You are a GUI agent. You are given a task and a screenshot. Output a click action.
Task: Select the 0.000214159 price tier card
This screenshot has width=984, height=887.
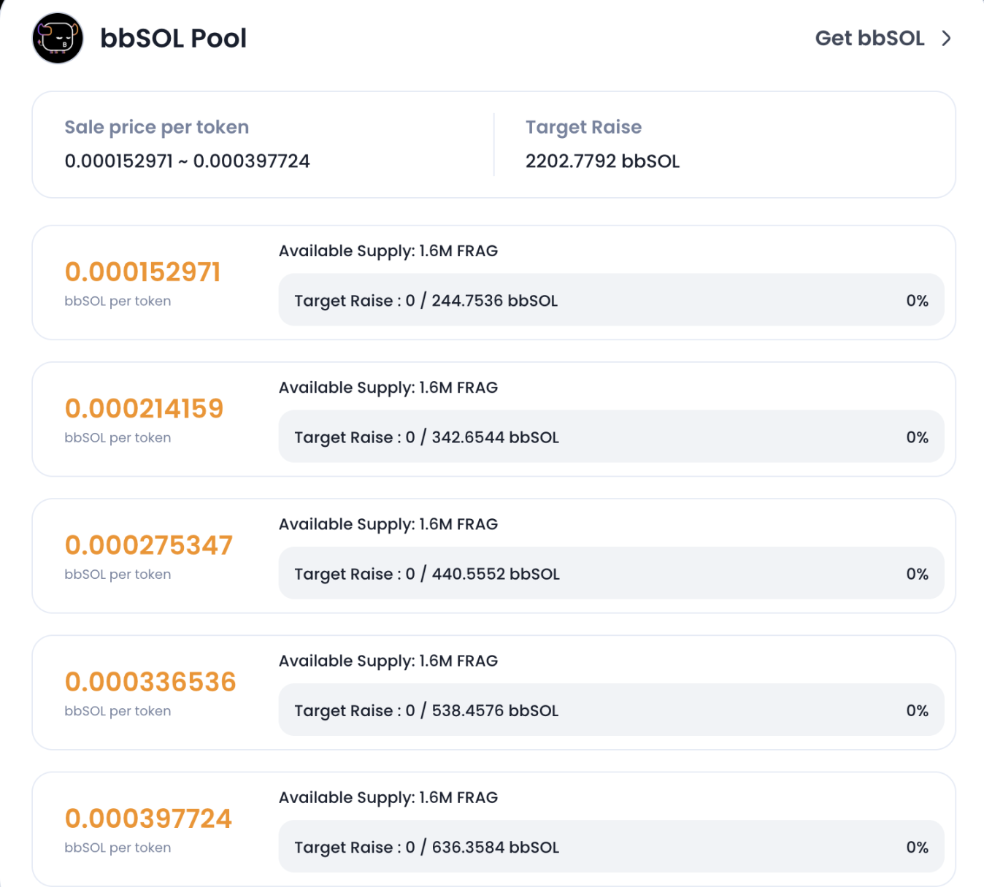tap(492, 418)
